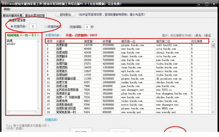Select the 百度音乐盒 keyword row
The width and height of the screenshot is (219, 137).
(x=63, y=94)
